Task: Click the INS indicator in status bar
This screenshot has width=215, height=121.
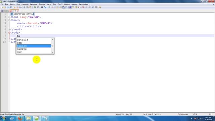Action: click(x=210, y=114)
